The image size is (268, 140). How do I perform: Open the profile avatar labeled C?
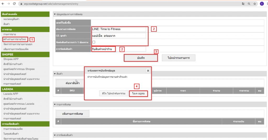coord(262,4)
